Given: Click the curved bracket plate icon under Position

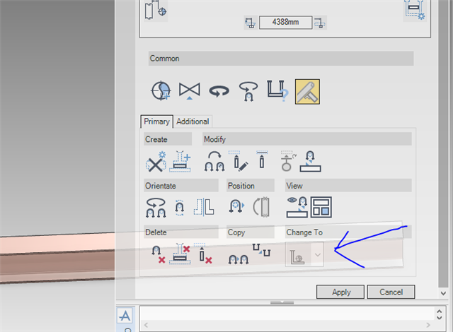Looking at the screenshot, I should tap(261, 207).
